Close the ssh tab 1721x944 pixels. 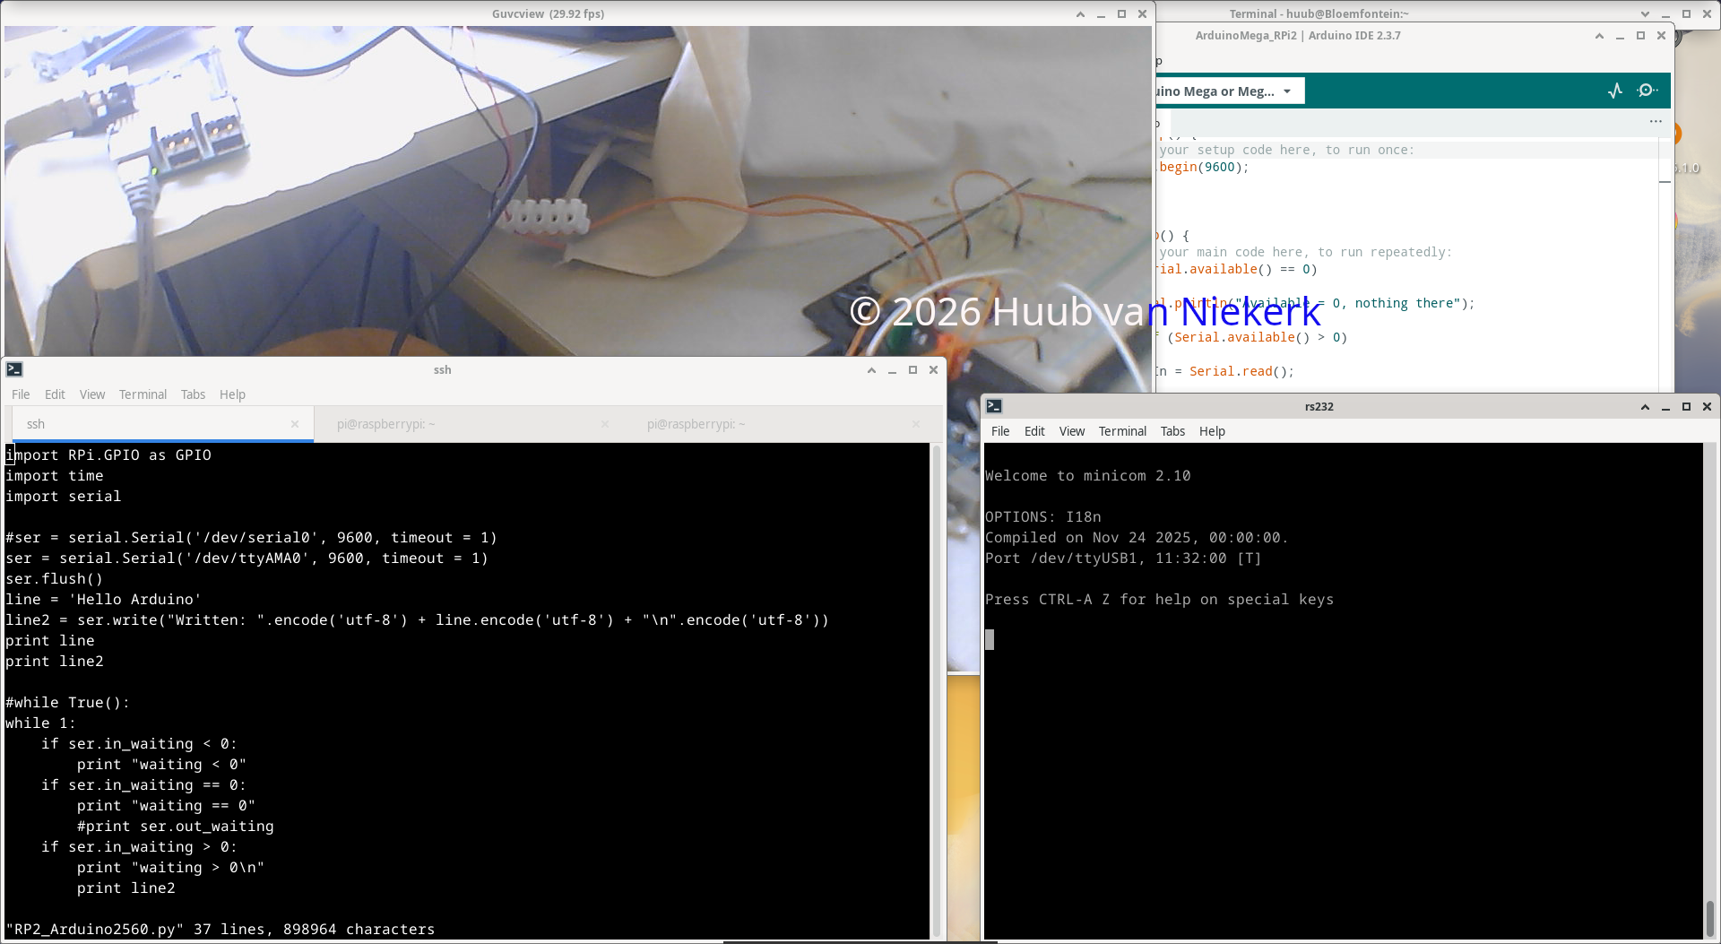pyautogui.click(x=295, y=424)
